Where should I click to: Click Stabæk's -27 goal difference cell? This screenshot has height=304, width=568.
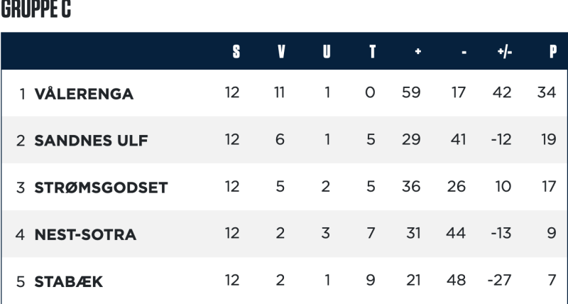tap(500, 280)
